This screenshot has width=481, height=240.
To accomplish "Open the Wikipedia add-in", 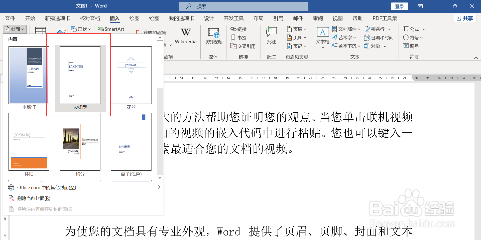I will 186,36.
